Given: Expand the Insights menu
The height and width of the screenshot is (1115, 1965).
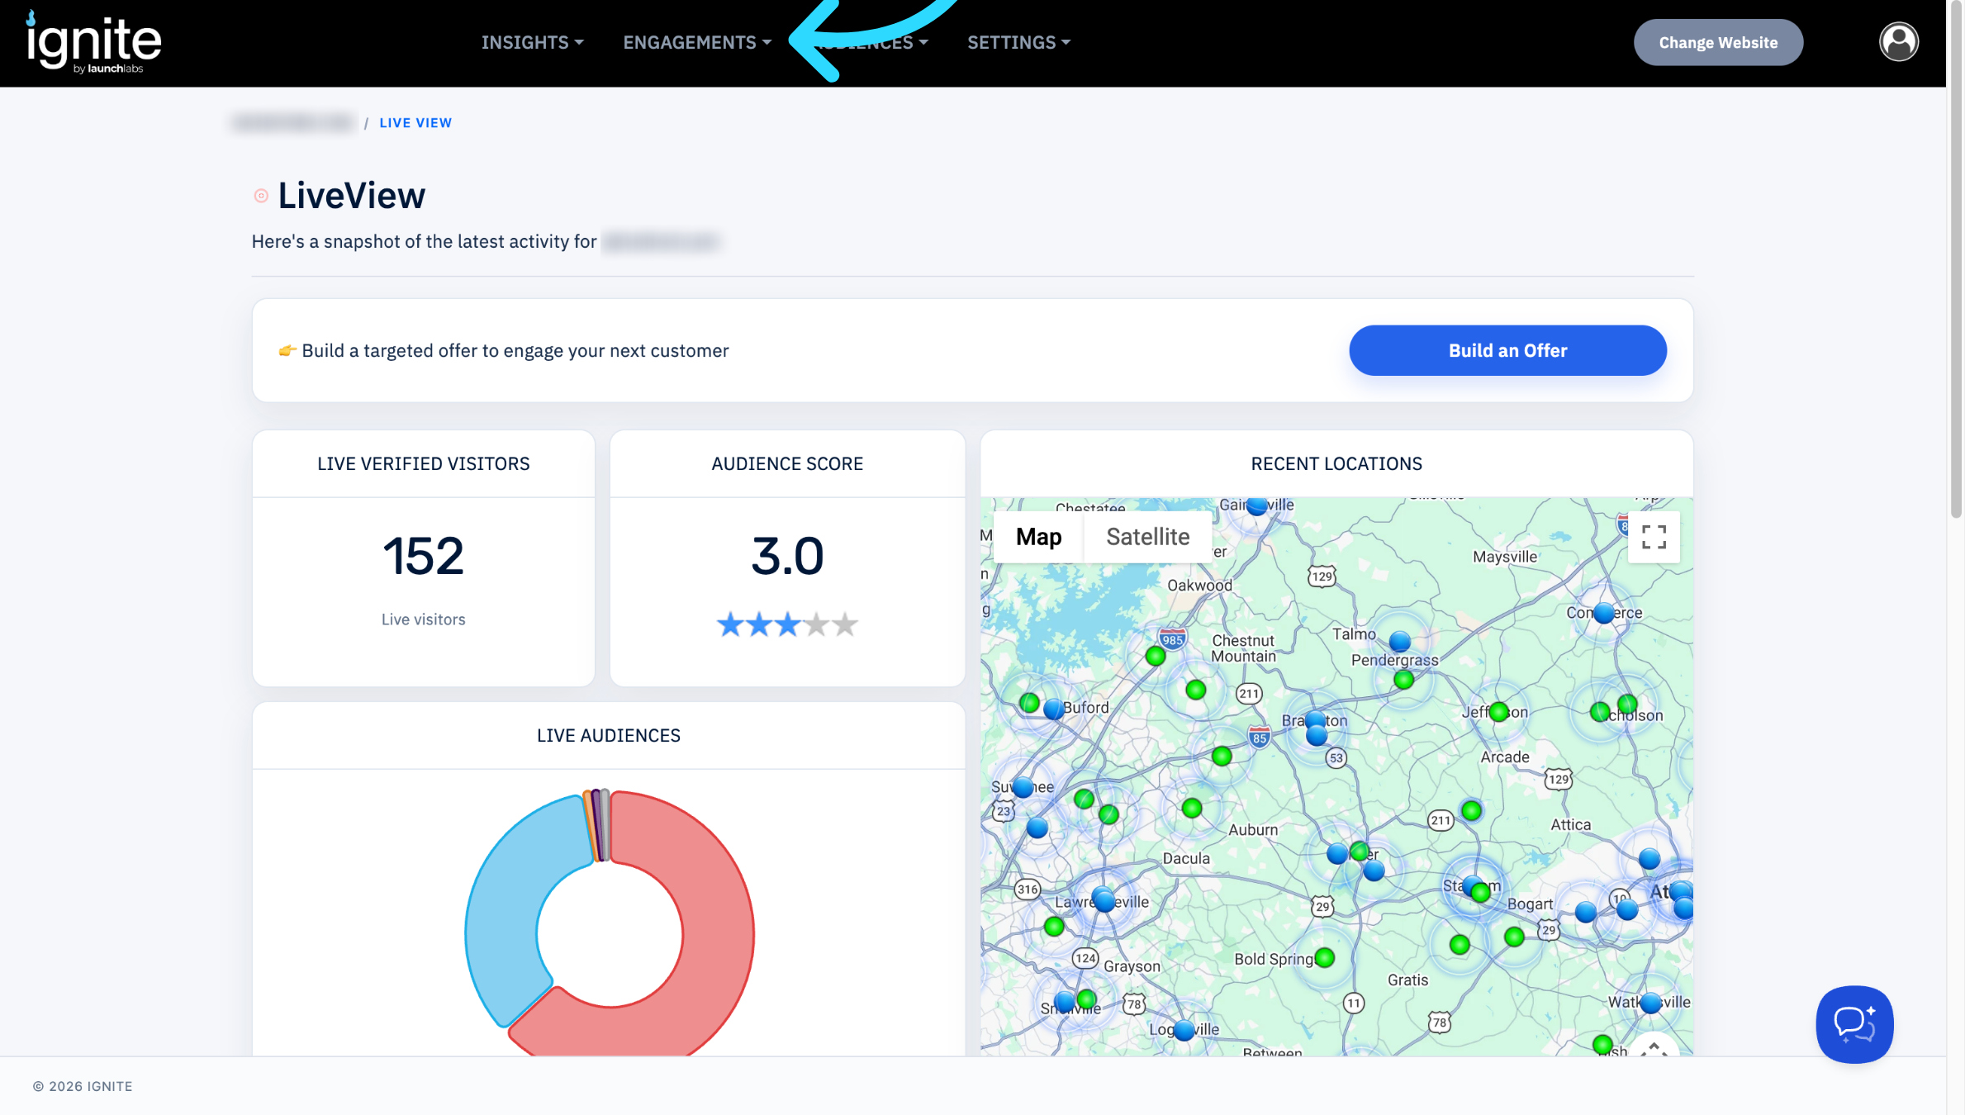Looking at the screenshot, I should click(x=533, y=42).
